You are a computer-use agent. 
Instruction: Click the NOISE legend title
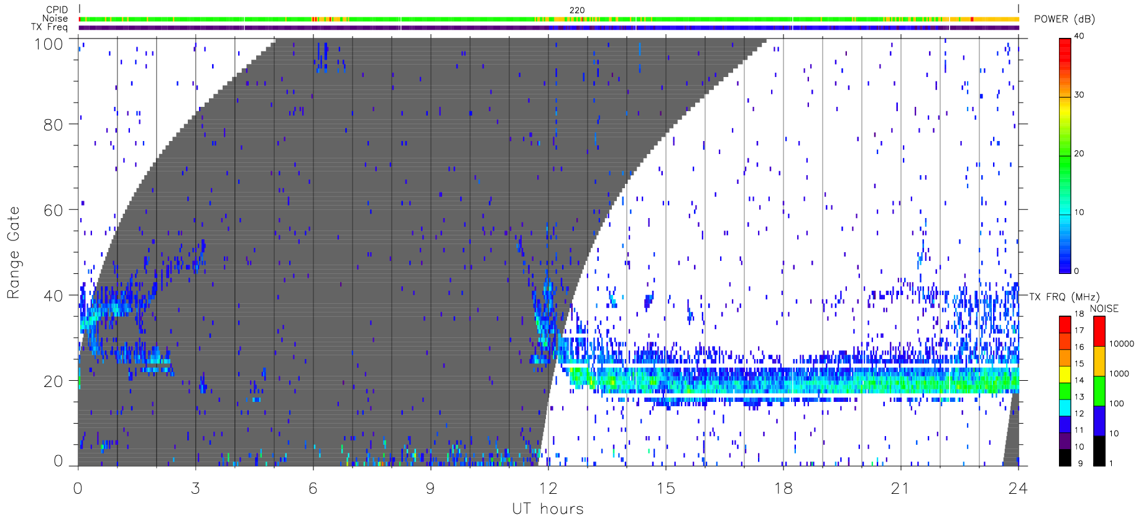pyautogui.click(x=1104, y=309)
